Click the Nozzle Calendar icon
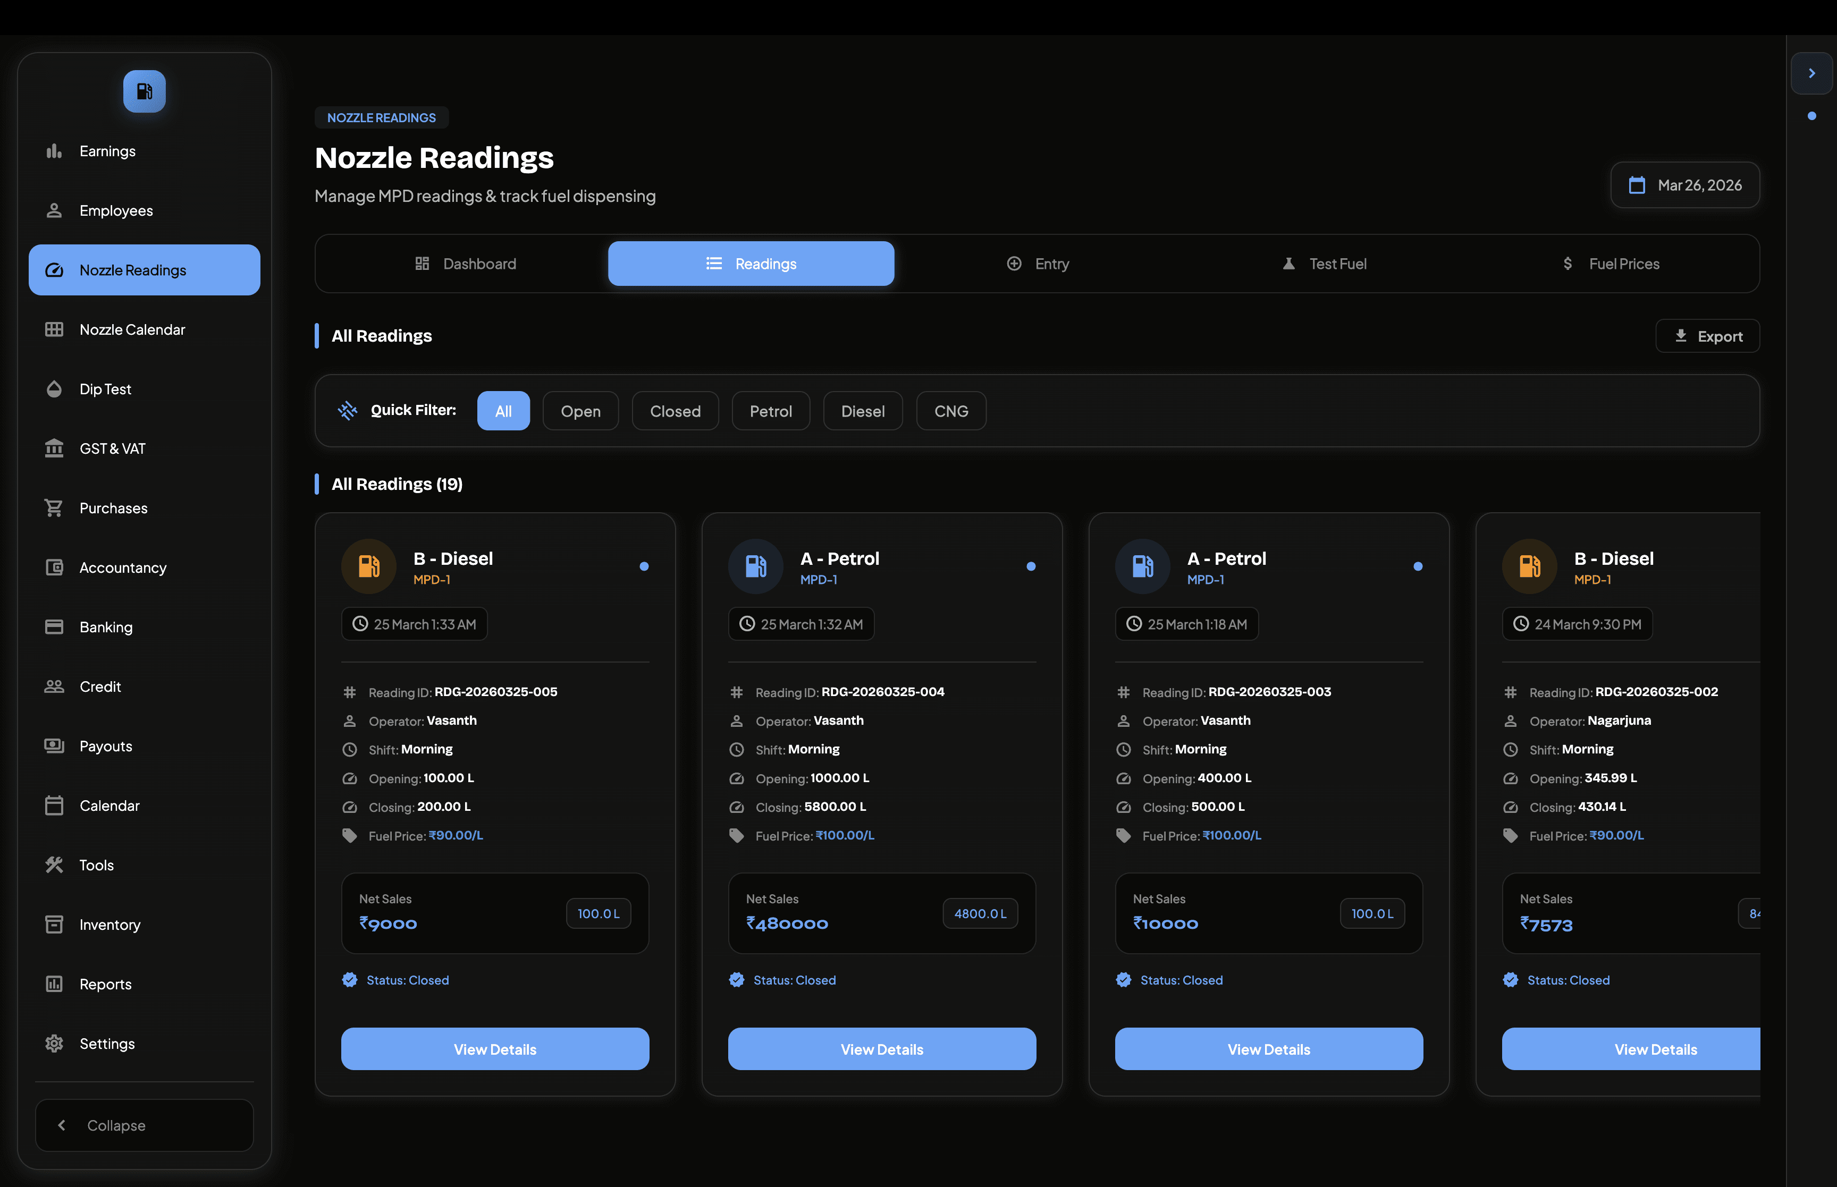This screenshot has width=1837, height=1187. tap(54, 330)
